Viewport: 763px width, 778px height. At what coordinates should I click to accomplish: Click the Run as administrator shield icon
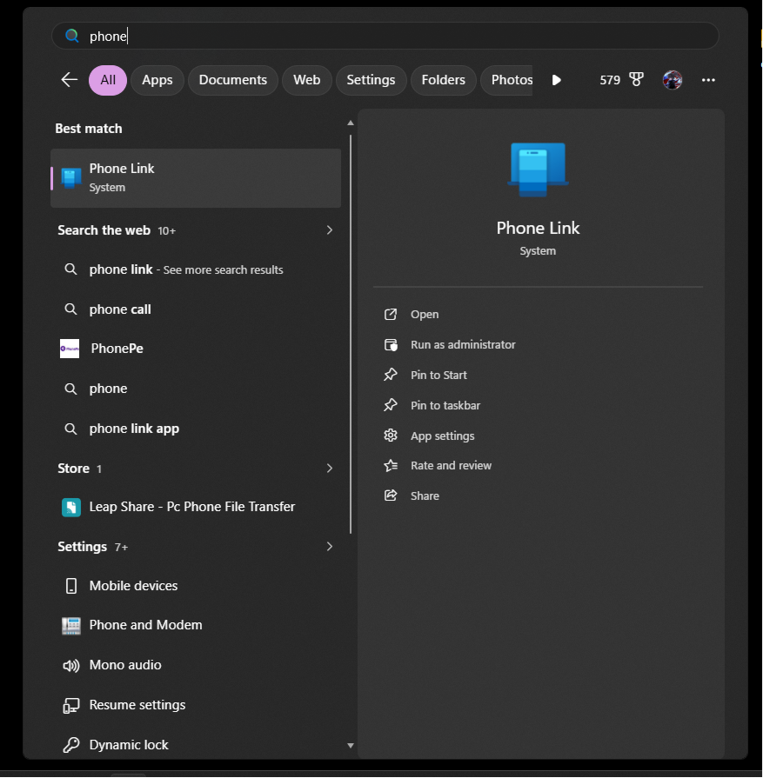click(391, 345)
